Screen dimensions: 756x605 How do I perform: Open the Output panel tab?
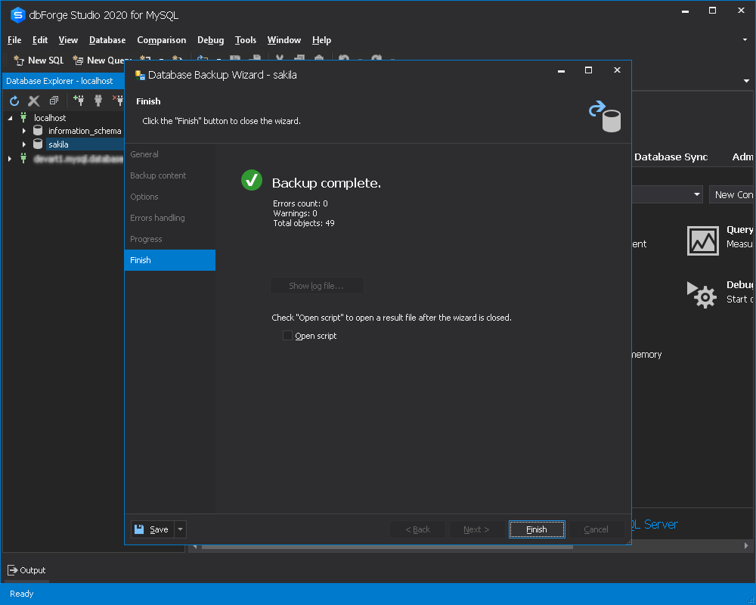(x=26, y=570)
